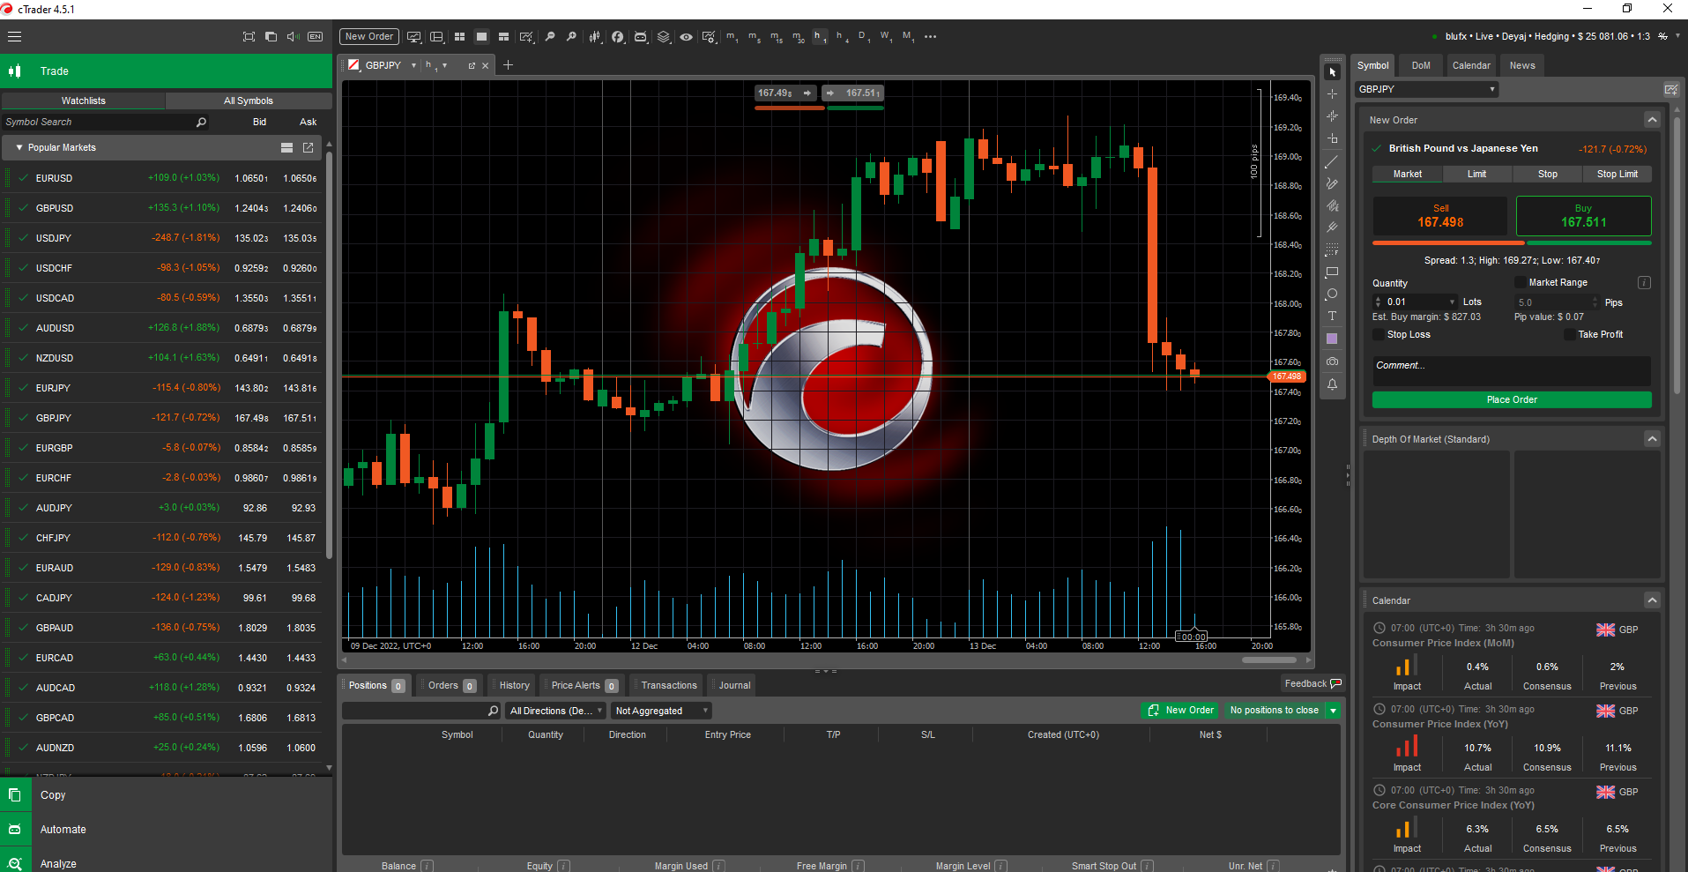Select the Stop Limit order type
Image resolution: width=1688 pixels, height=872 pixels.
1617,174
